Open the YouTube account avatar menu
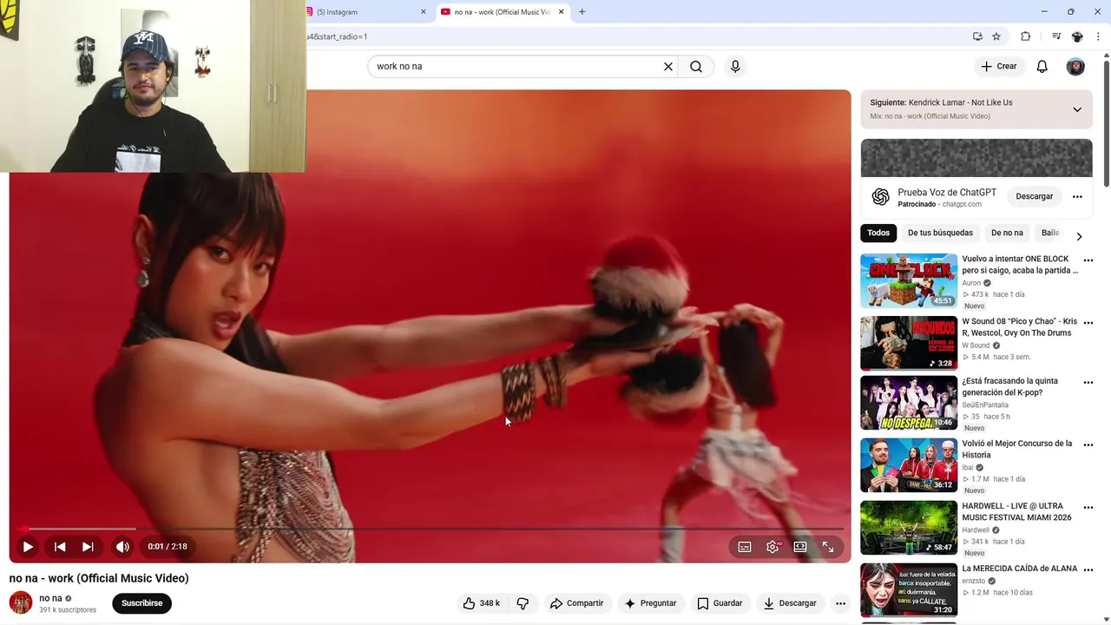The height and width of the screenshot is (625, 1111). (x=1075, y=67)
